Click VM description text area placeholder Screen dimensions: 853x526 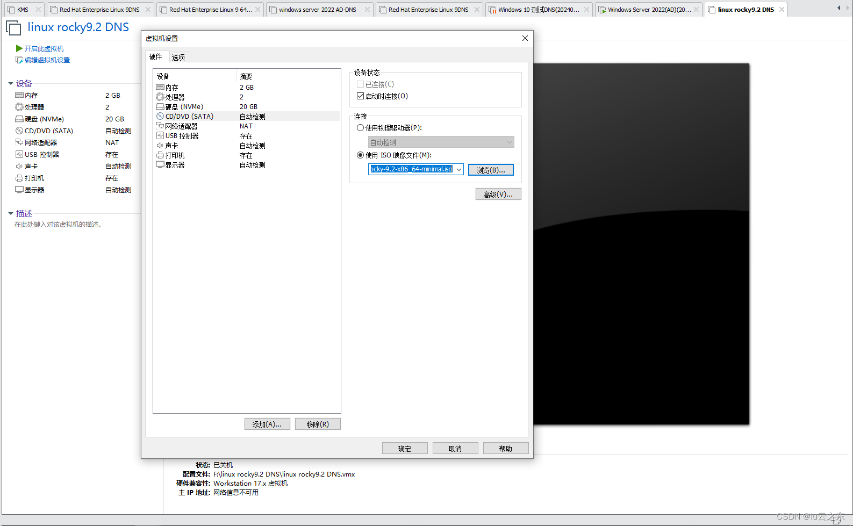[58, 225]
